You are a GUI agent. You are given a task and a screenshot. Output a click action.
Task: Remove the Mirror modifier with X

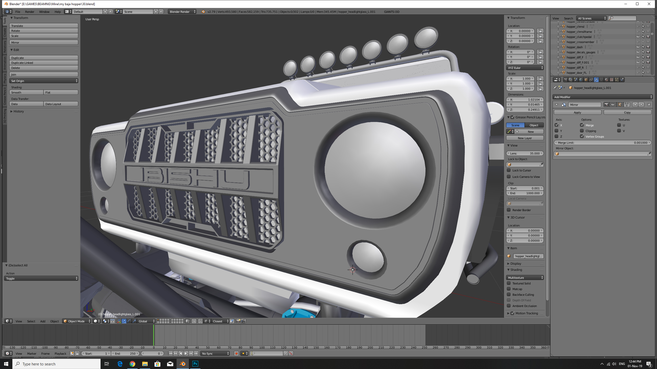pos(649,105)
